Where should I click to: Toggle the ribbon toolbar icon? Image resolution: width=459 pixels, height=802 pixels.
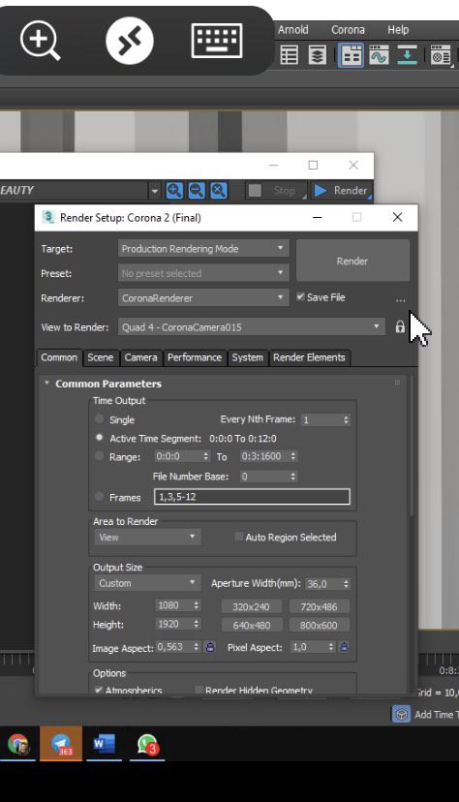coord(351,55)
